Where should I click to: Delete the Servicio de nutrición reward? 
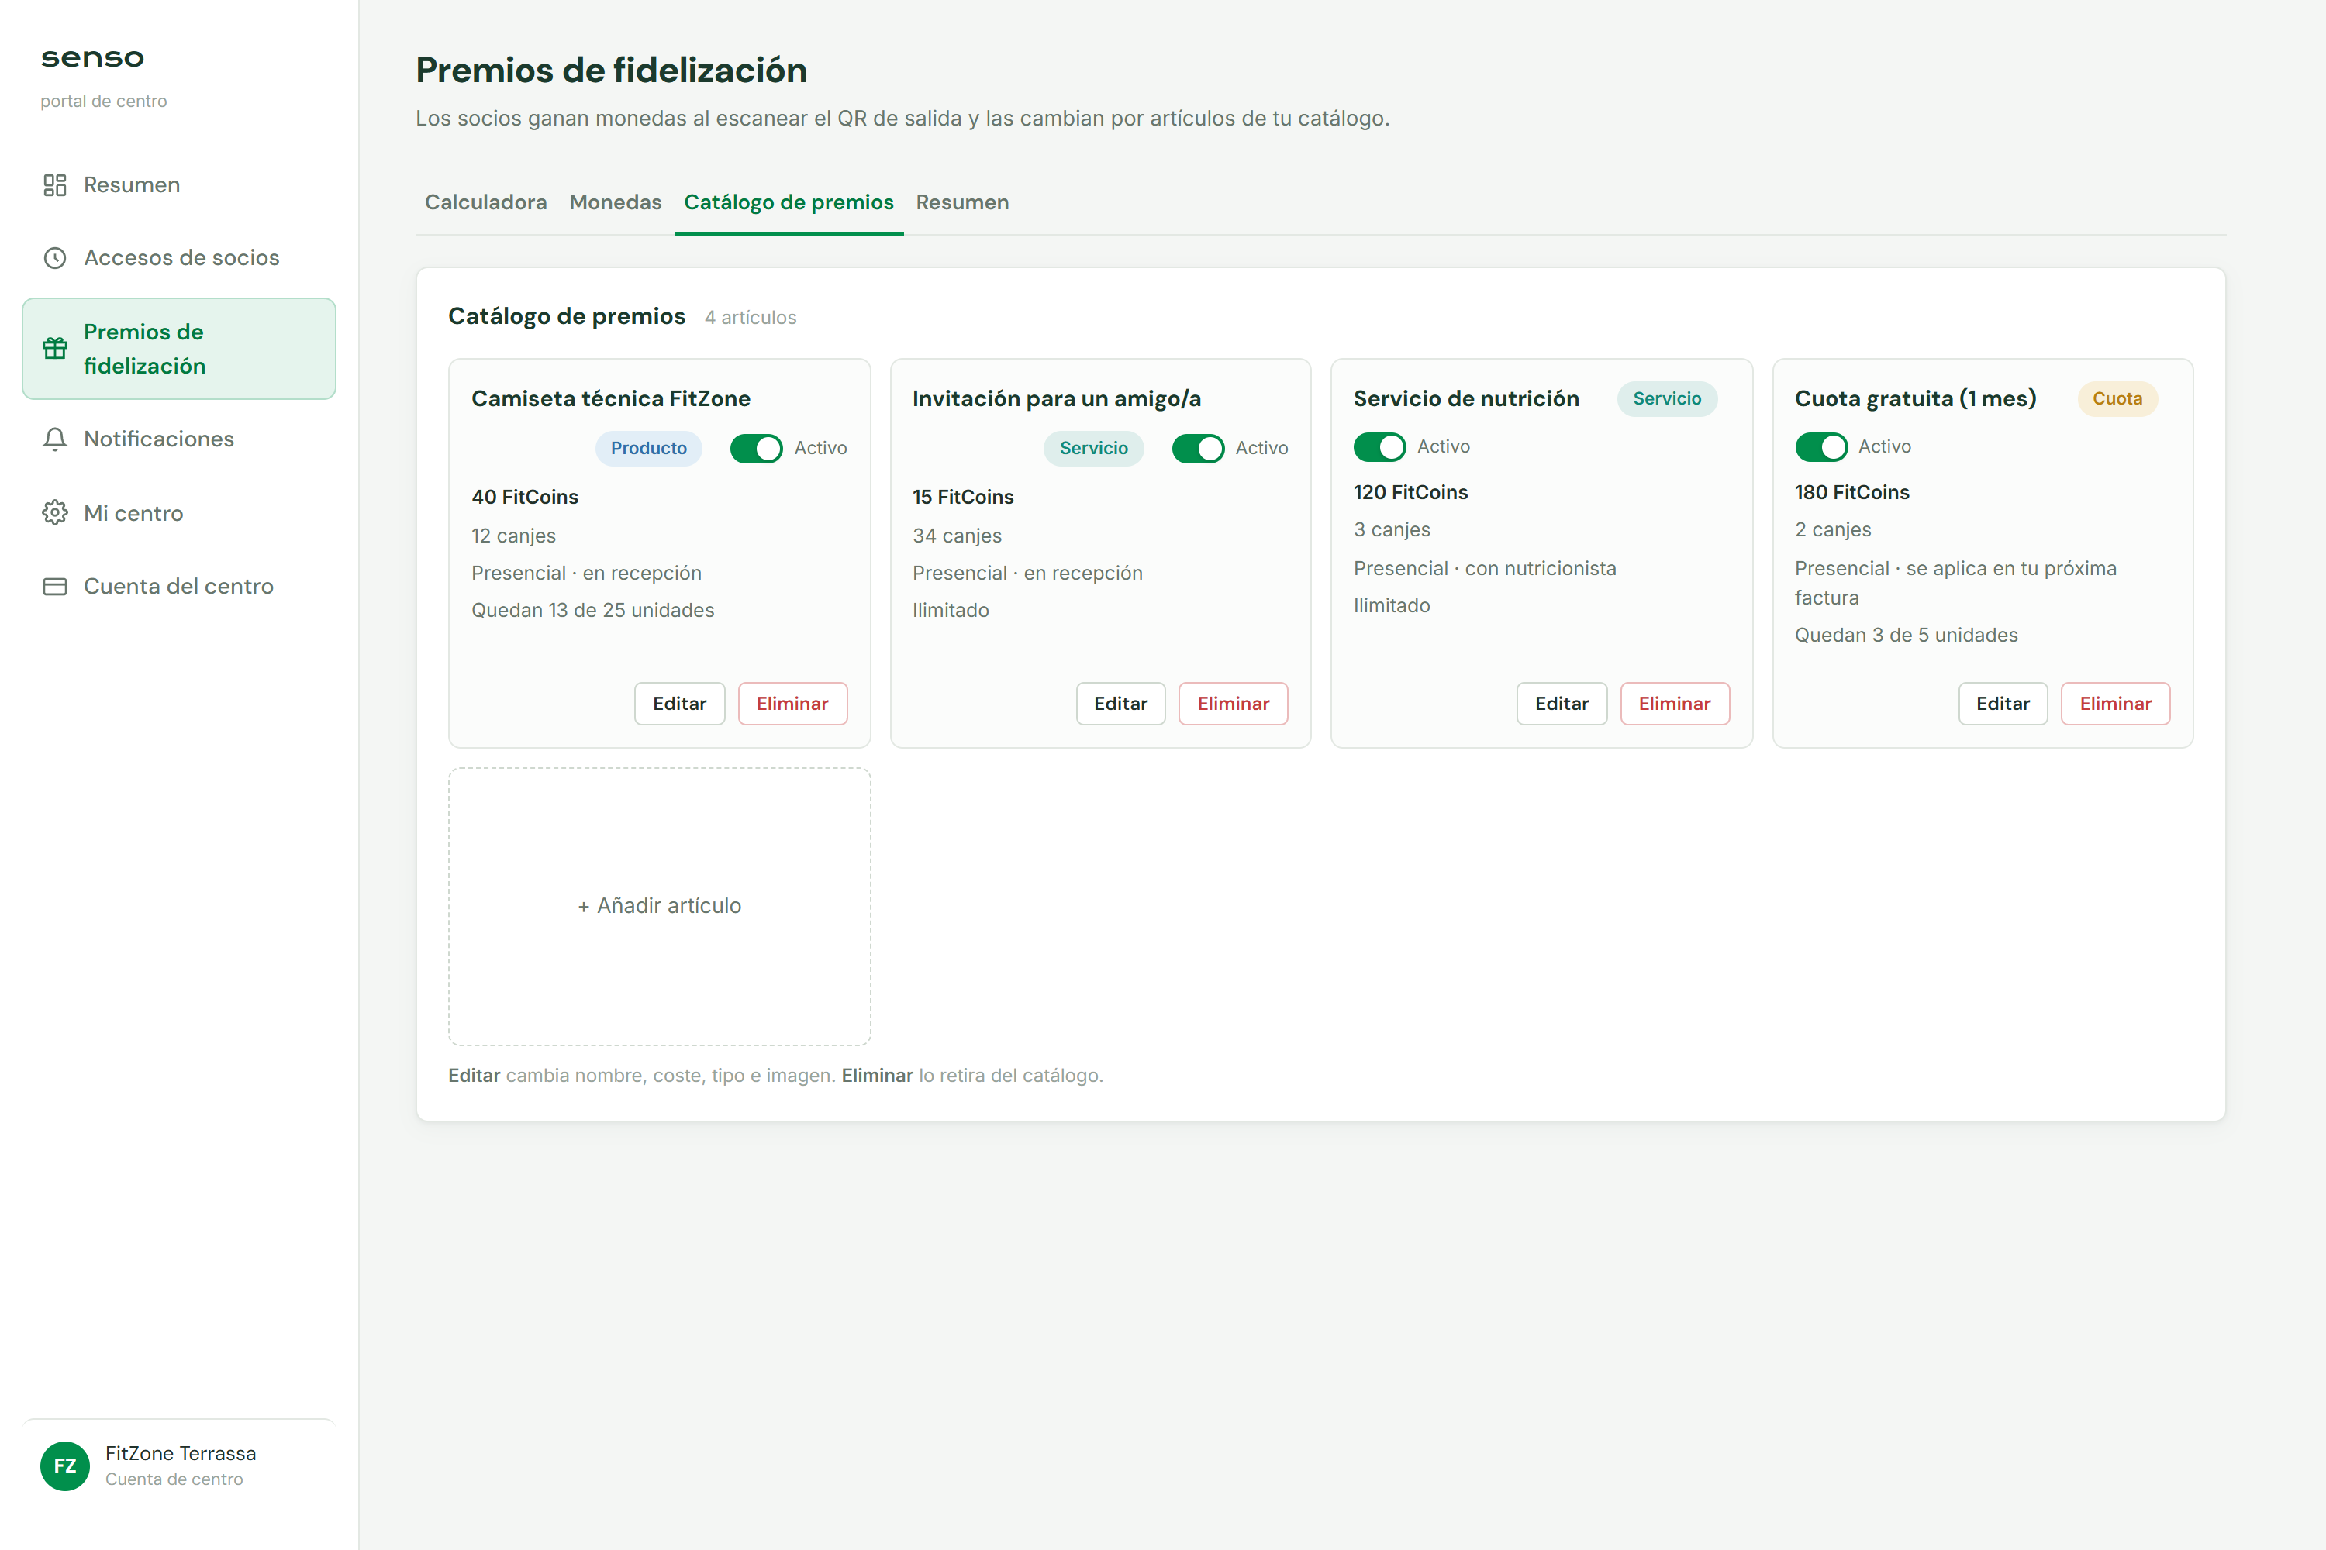tap(1674, 704)
